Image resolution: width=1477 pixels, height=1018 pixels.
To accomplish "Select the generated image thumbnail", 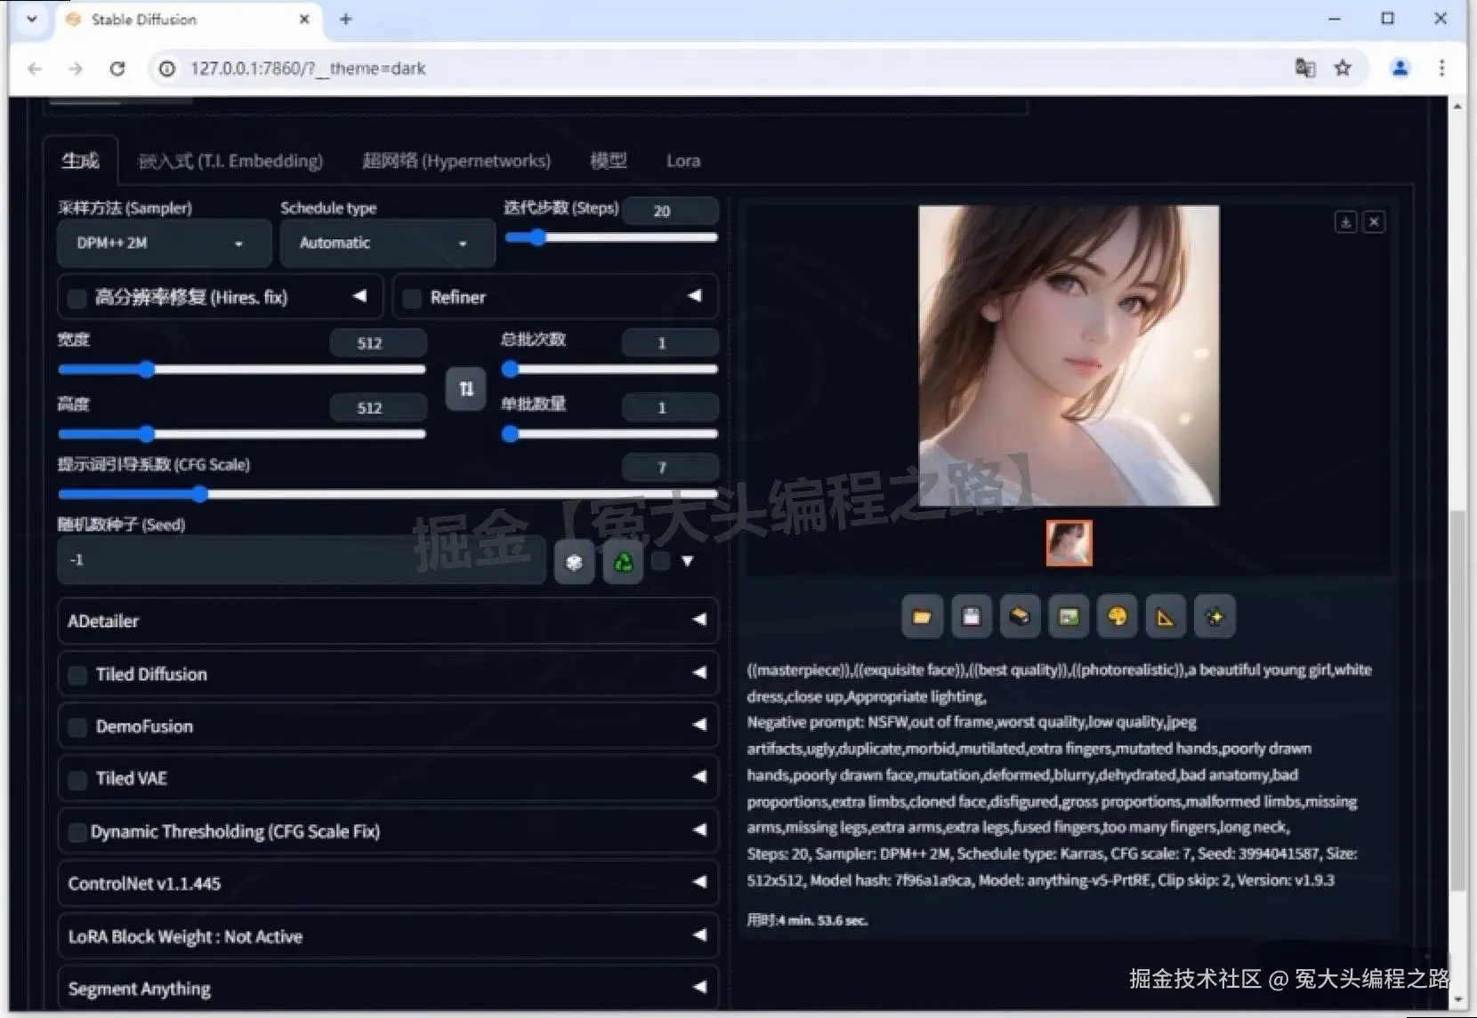I will tap(1068, 542).
